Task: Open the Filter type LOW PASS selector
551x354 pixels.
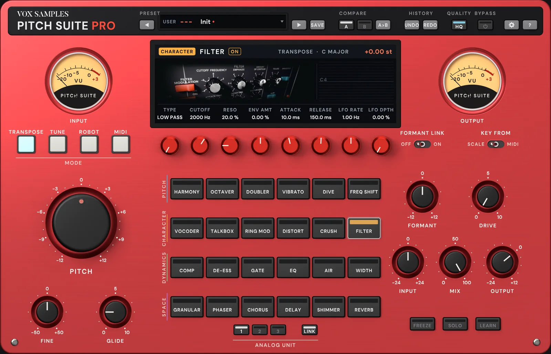Action: coord(170,117)
